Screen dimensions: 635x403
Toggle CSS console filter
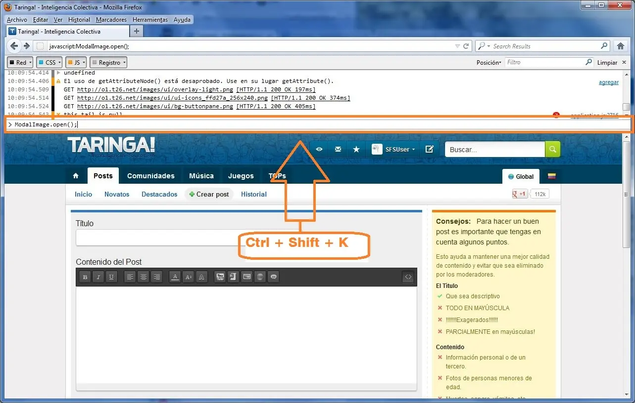pyautogui.click(x=49, y=62)
